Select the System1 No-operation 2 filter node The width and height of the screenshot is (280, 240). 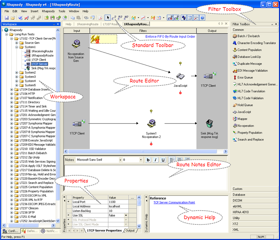pos(152,123)
